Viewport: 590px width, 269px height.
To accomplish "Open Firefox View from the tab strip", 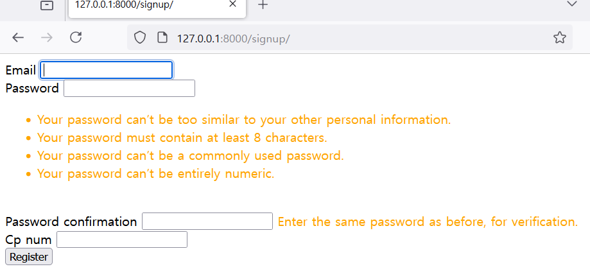I will pyautogui.click(x=47, y=5).
